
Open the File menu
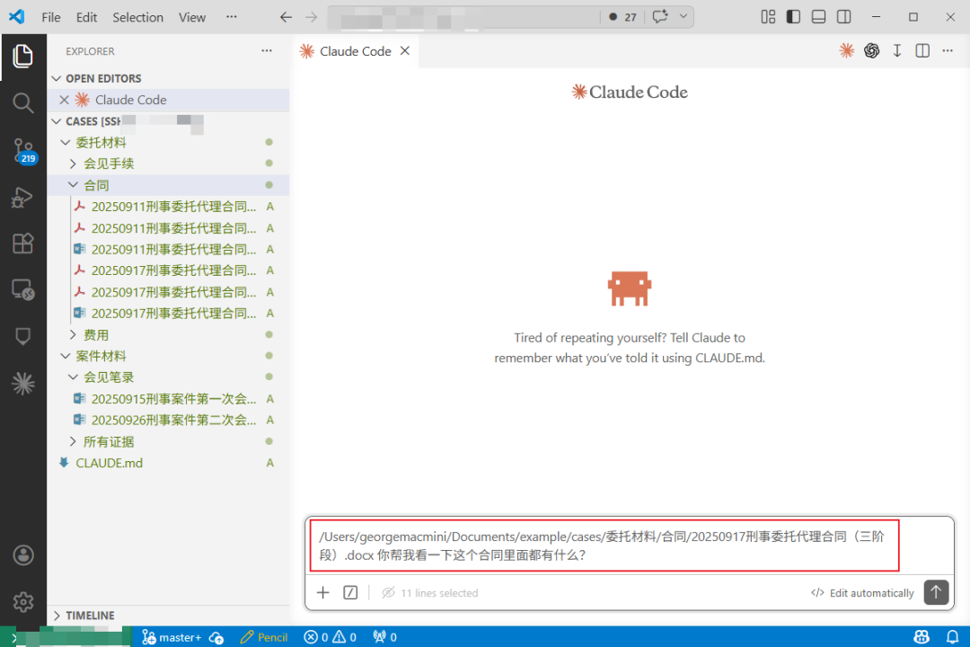pos(50,17)
